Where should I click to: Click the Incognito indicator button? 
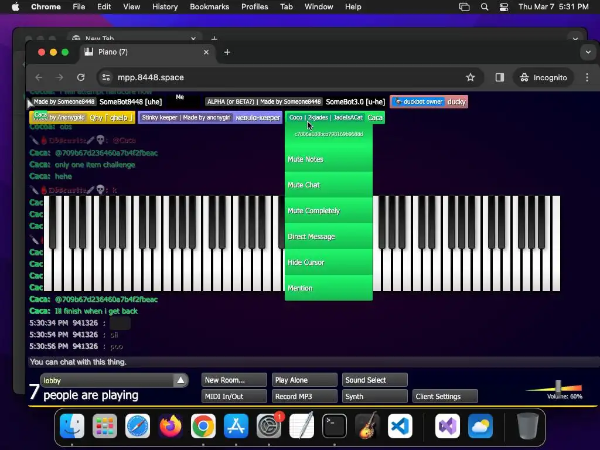pyautogui.click(x=543, y=77)
